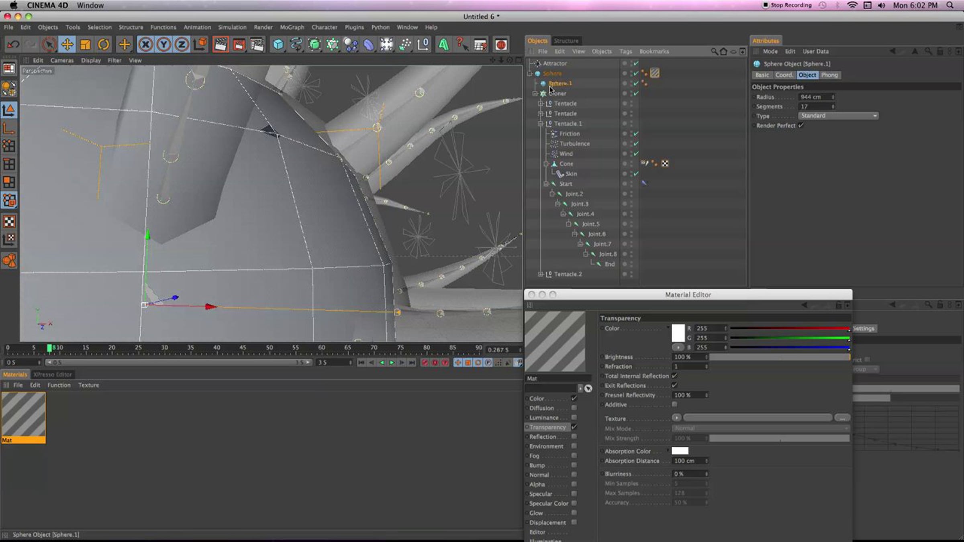Toggle Exit Reflections checkbox
The height and width of the screenshot is (542, 964).
674,385
